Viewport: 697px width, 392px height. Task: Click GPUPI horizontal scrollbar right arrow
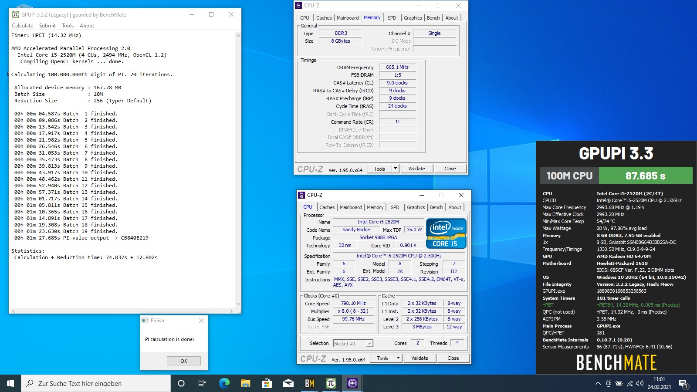(x=231, y=311)
